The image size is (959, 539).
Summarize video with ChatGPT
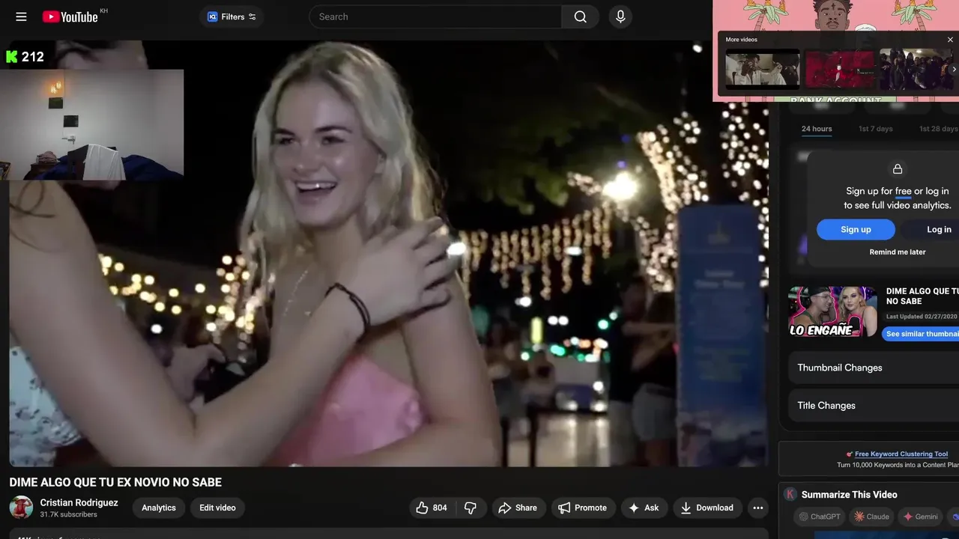[819, 517]
